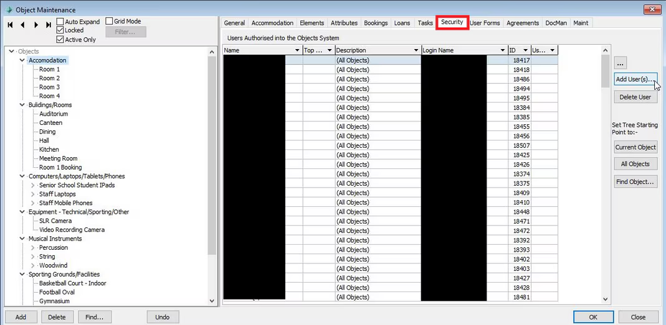Viewport: 666px width, 325px height.
Task: Click the object tree scrollbar down arrow
Action: 212,301
